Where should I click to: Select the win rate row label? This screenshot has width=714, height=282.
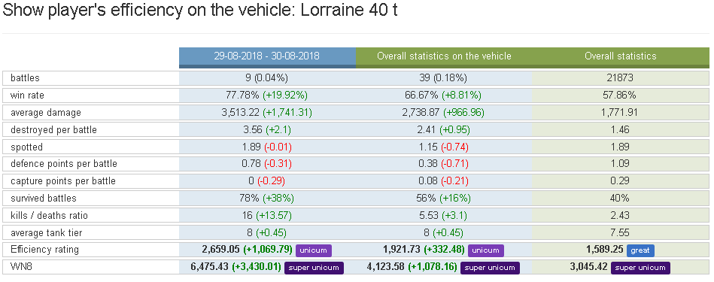click(27, 96)
